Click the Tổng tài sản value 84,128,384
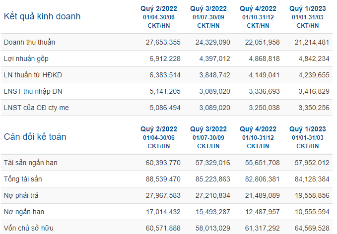 pyautogui.click(x=312, y=179)
